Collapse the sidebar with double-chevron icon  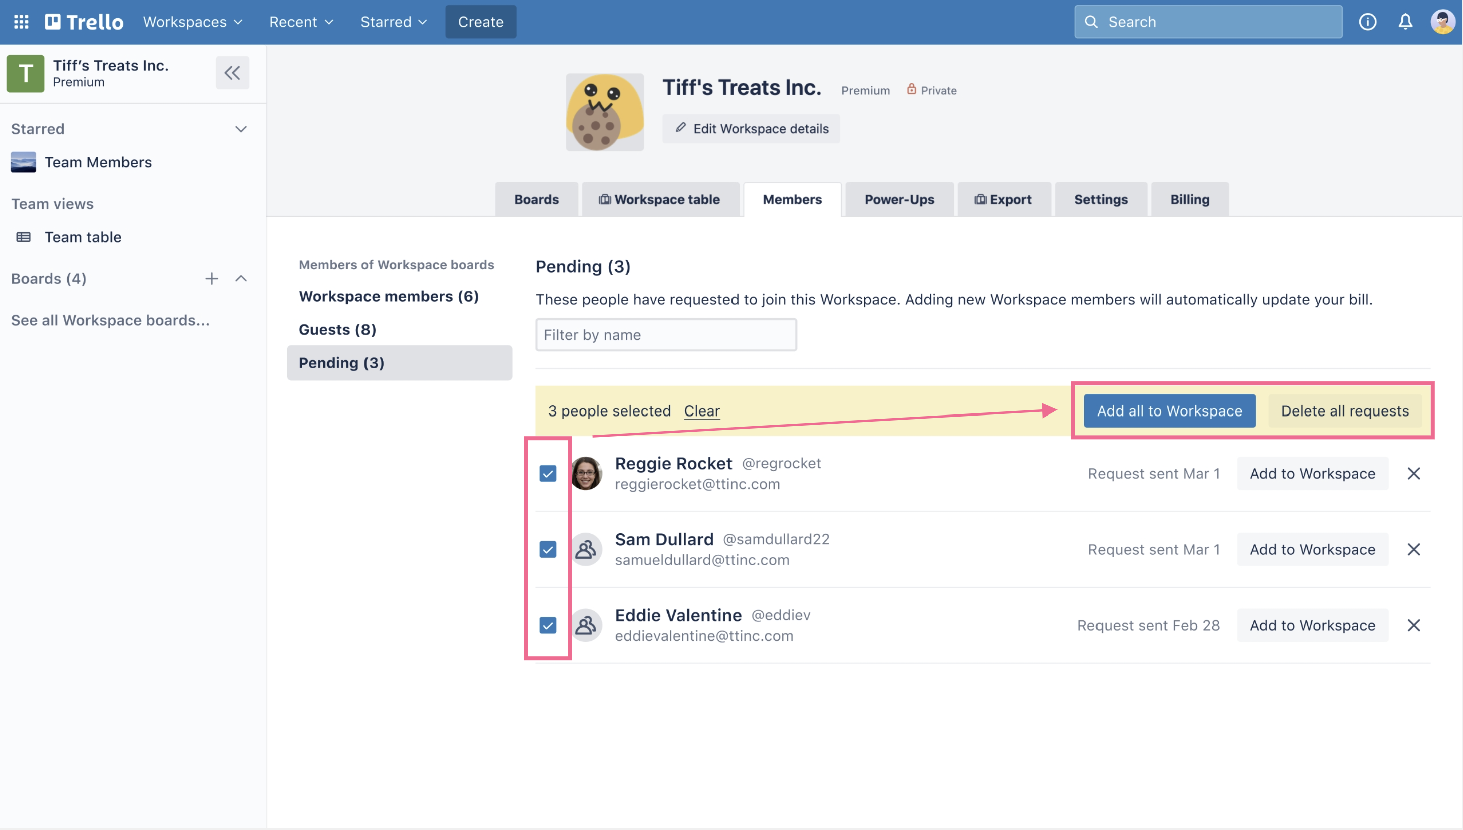pyautogui.click(x=232, y=73)
